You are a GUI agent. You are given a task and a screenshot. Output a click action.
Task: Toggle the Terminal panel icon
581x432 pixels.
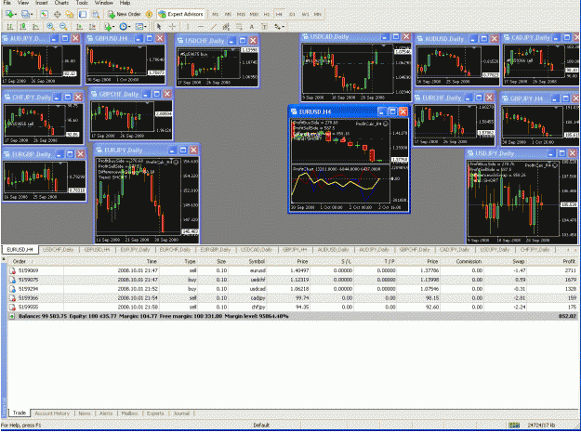(83, 14)
